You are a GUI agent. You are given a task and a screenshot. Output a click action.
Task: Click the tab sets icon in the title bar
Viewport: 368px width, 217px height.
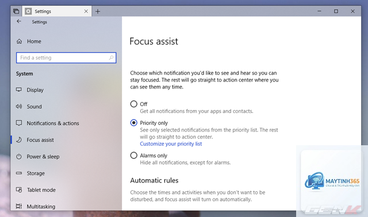pyautogui.click(x=16, y=11)
